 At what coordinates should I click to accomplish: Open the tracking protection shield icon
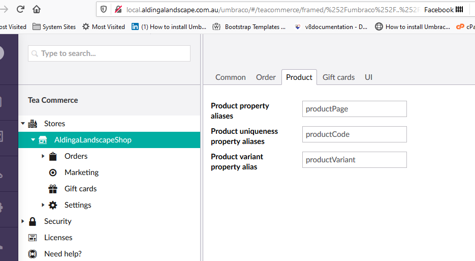click(x=104, y=9)
